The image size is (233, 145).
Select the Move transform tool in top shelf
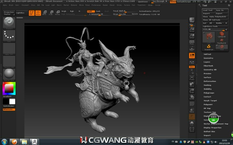click(44, 13)
